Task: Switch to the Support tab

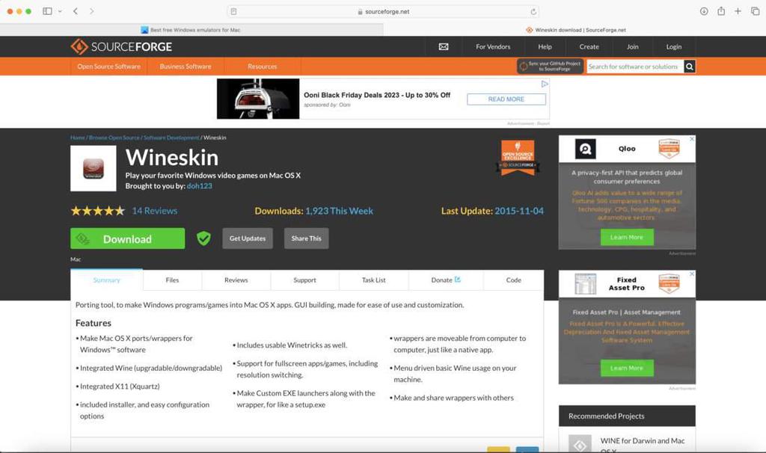Action: click(305, 280)
